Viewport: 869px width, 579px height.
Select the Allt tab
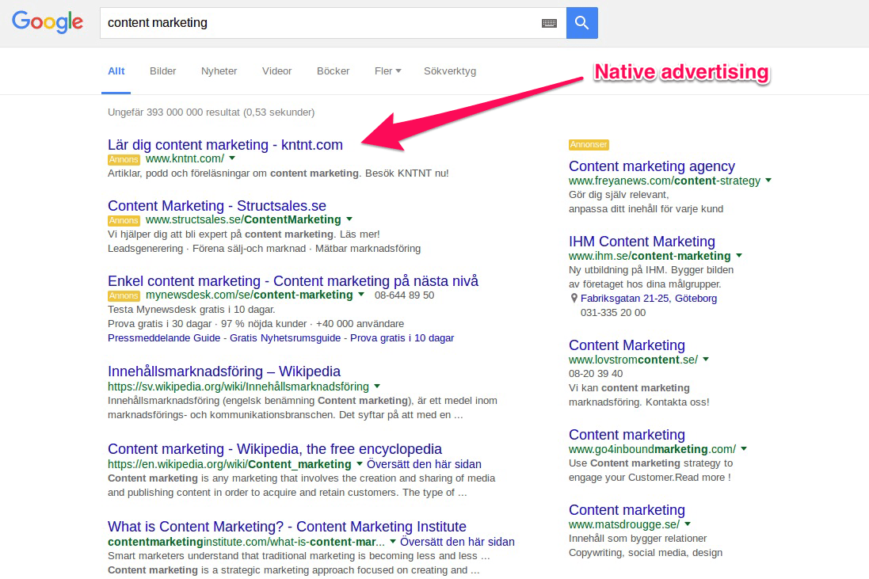116,71
